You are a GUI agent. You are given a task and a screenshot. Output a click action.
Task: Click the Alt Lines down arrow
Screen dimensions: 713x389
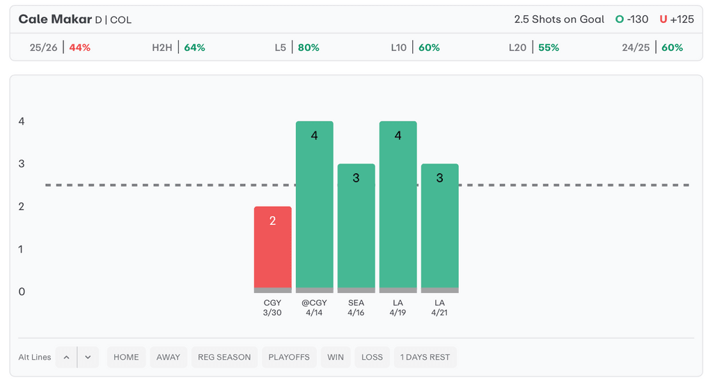88,357
